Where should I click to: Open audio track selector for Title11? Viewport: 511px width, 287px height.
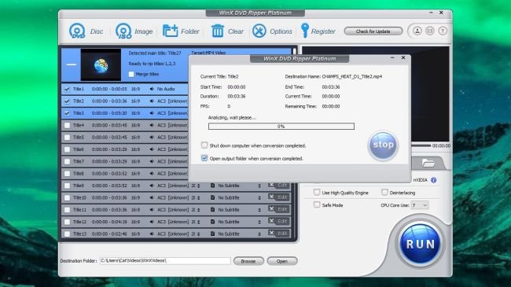click(198, 210)
